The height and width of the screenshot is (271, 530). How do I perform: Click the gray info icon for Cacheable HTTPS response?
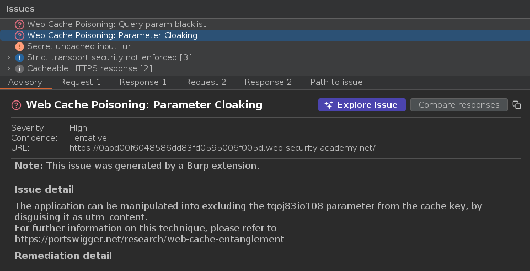tap(20, 68)
